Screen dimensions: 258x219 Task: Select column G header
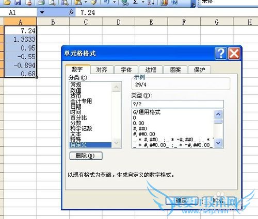[217, 22]
